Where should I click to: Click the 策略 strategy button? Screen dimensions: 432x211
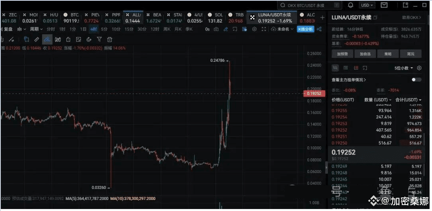pyautogui.click(x=388, y=54)
